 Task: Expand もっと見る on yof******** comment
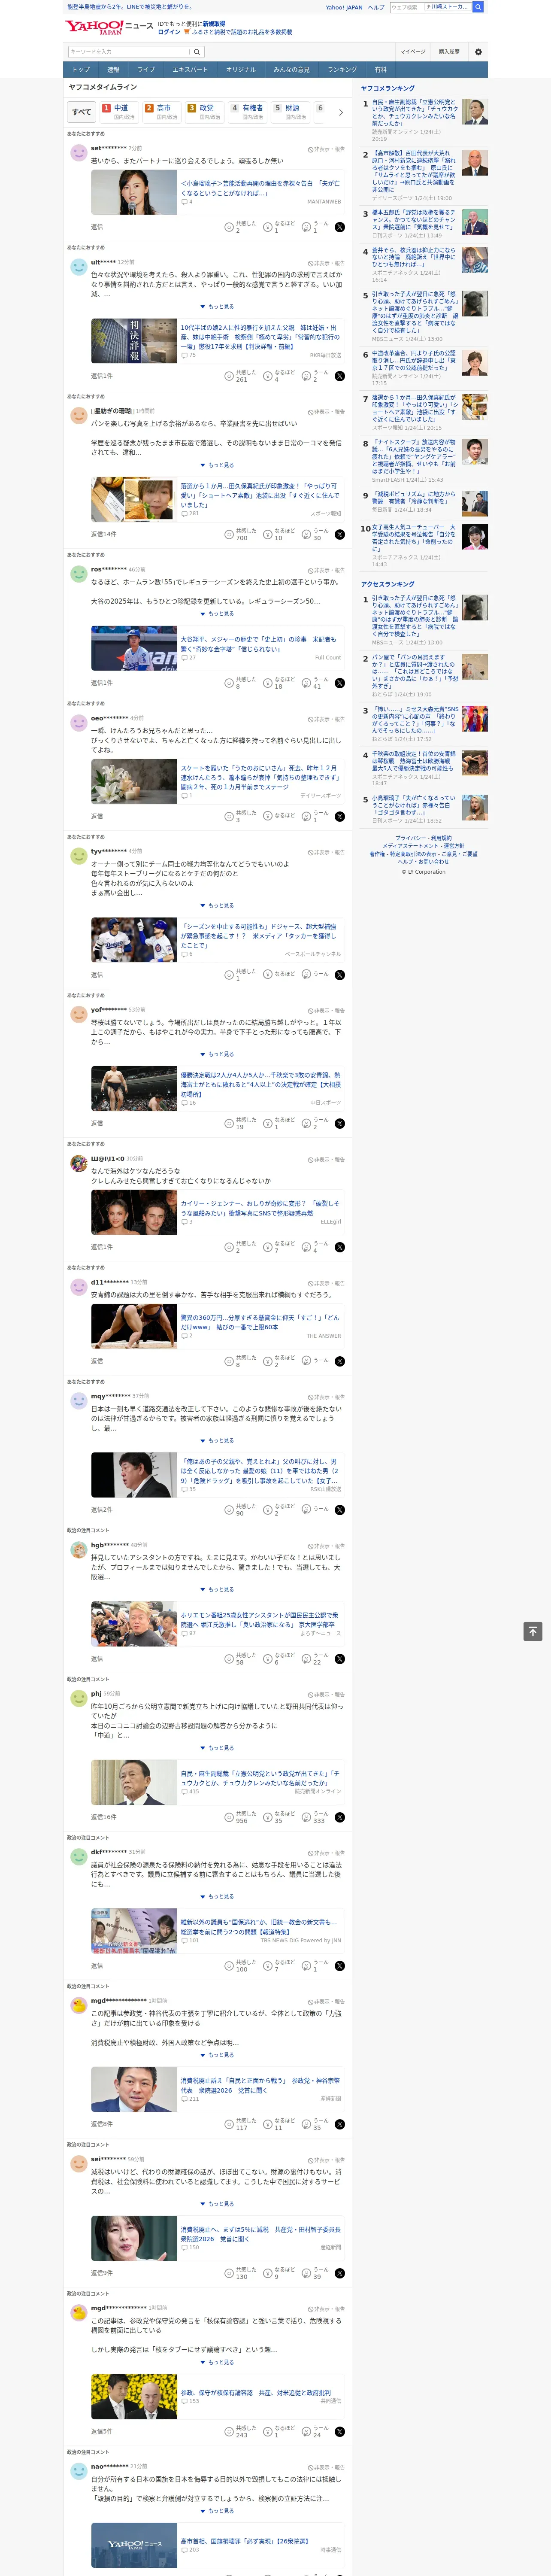pos(217,1054)
